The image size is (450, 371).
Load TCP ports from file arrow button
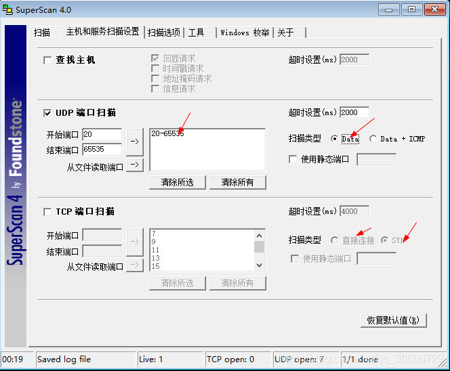coord(135,265)
